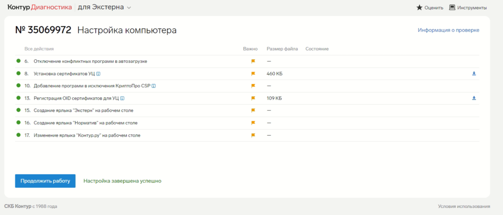503x215 pixels.
Task: Select row 'Отключение конфликтных программ в автозагрузке'
Action: (x=247, y=61)
